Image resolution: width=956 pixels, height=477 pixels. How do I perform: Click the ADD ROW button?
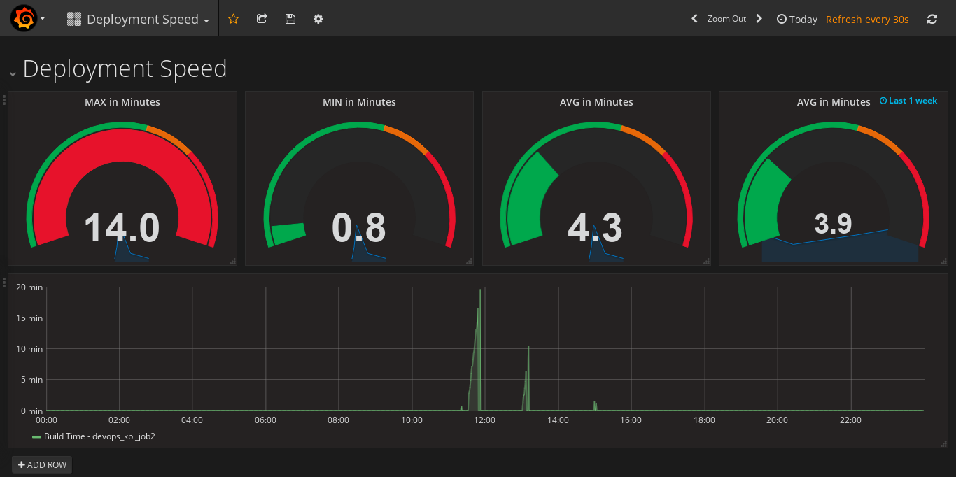(x=42, y=464)
